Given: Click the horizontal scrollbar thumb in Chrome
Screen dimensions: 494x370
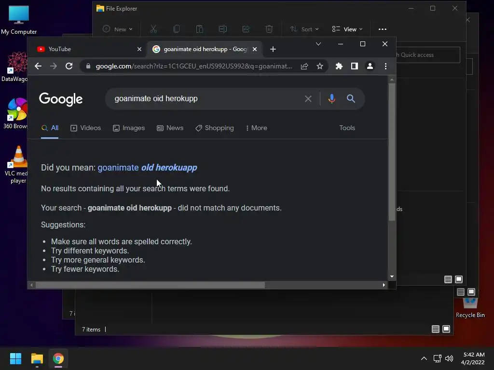Looking at the screenshot, I should coord(150,285).
